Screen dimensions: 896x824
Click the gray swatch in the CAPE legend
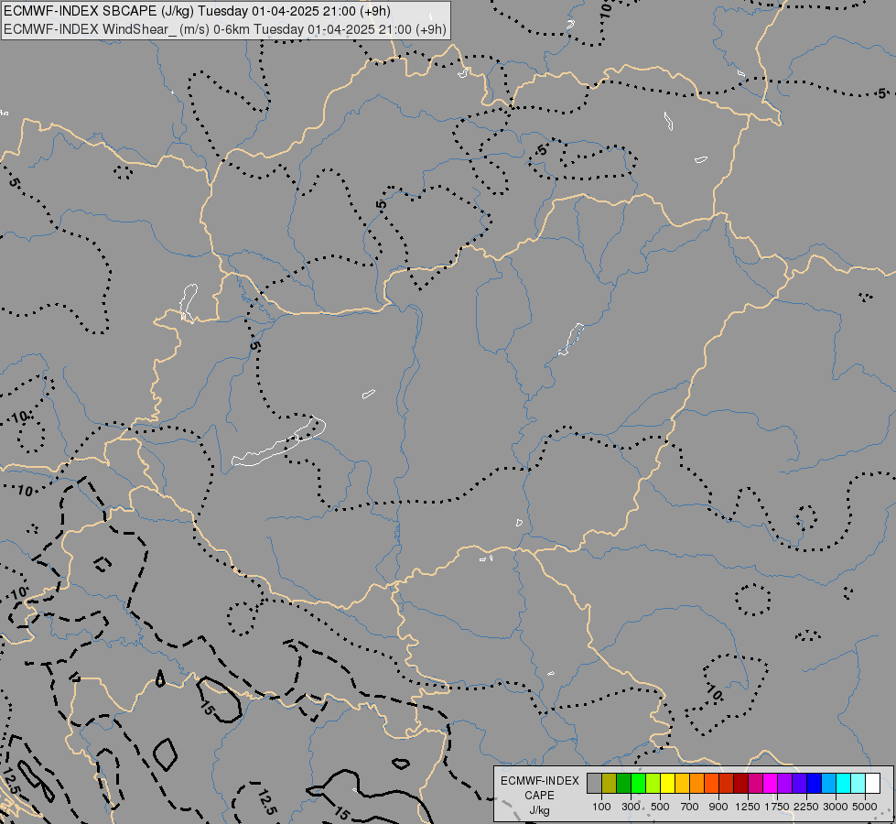pyautogui.click(x=594, y=783)
